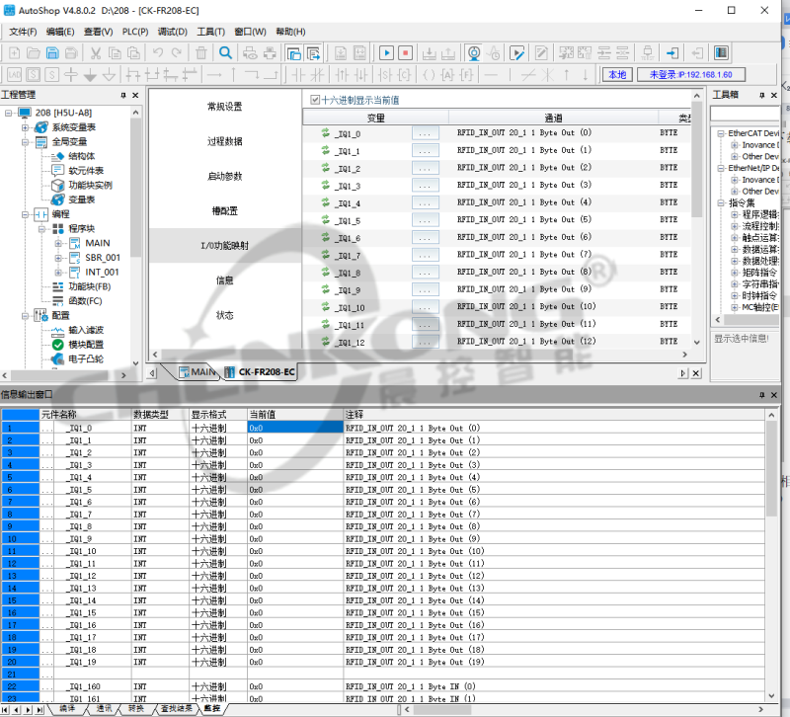Select the 当前值 cell of row 1
The width and height of the screenshot is (790, 717).
(293, 428)
